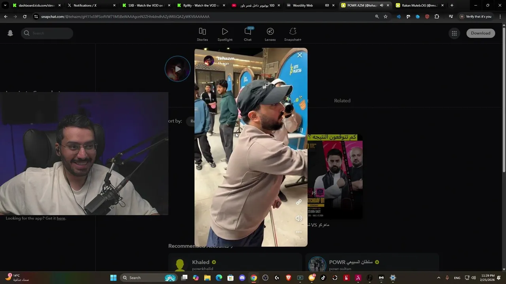Click the Download button

pos(480,33)
